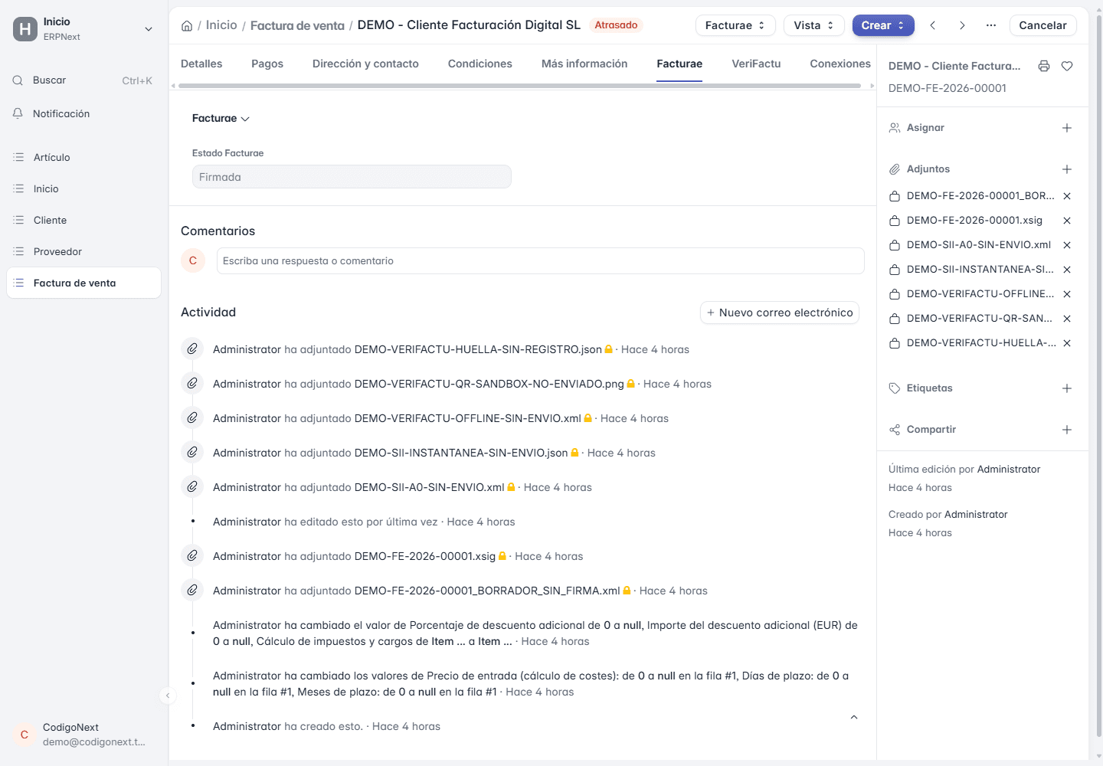Switch to the Detalles tab
Viewport: 1103px width, 766px height.
pyautogui.click(x=201, y=64)
